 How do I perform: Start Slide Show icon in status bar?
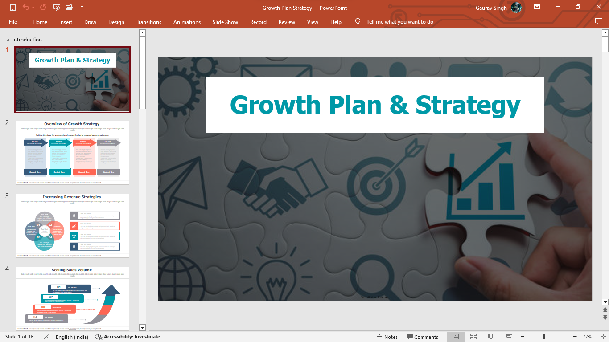(509, 337)
